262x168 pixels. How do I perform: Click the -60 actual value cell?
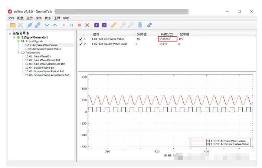[x=138, y=39]
